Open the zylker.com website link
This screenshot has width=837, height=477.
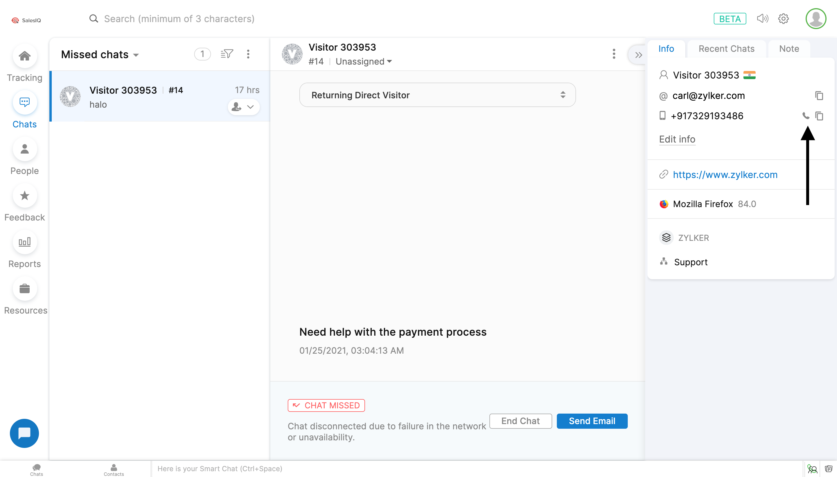(725, 175)
